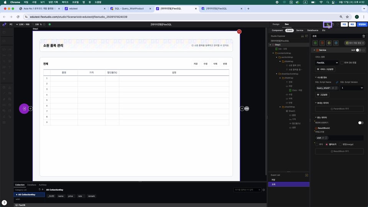Select the 저장 event in Event List
This screenshot has width=368, height=207.
point(289,180)
